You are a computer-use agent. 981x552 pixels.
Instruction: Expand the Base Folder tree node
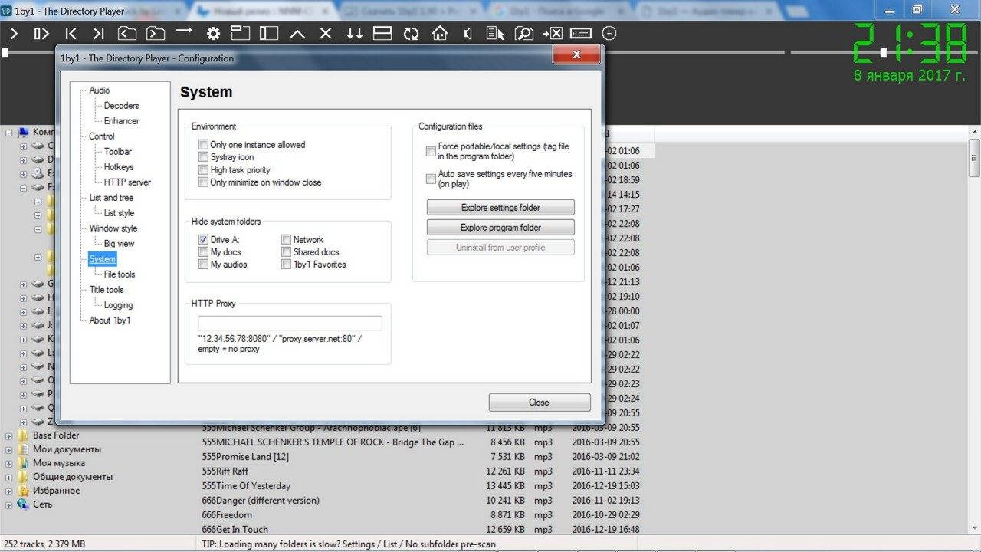pos(9,435)
